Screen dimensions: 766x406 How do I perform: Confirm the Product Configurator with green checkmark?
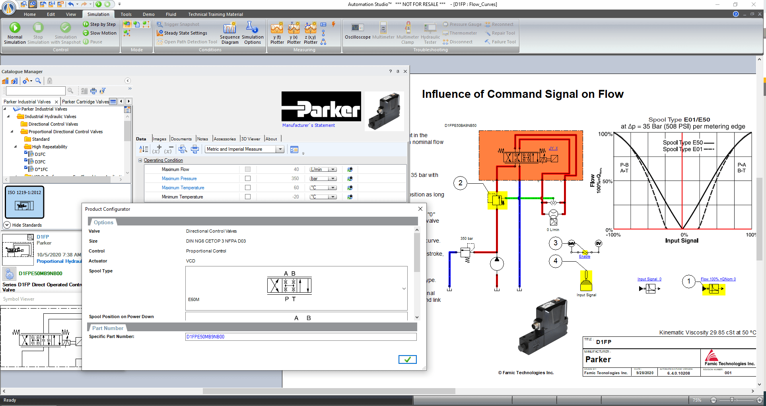[x=407, y=359]
